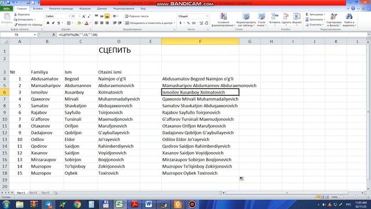Open Cell Styles (Стили ячеек)

261,19
